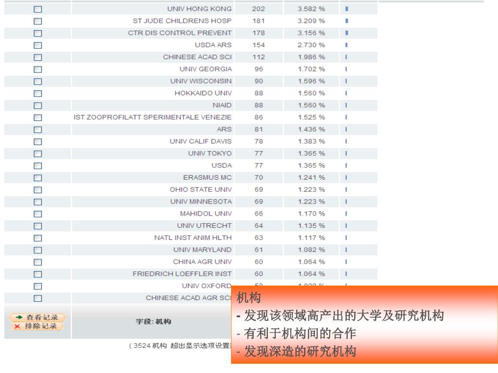This screenshot has height=373, width=498.
Task: Click the CHINESE ACAD SCI institution name
Action: click(197, 57)
